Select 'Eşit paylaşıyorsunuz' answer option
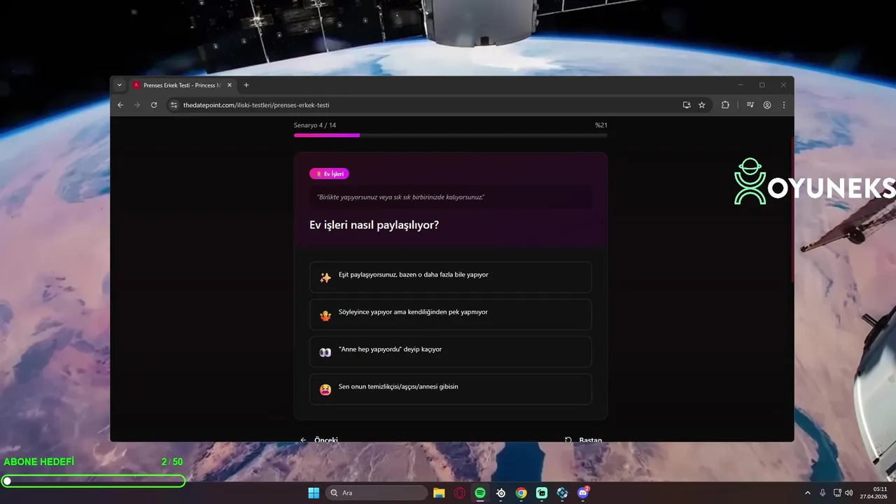This screenshot has width=896, height=504. click(451, 277)
